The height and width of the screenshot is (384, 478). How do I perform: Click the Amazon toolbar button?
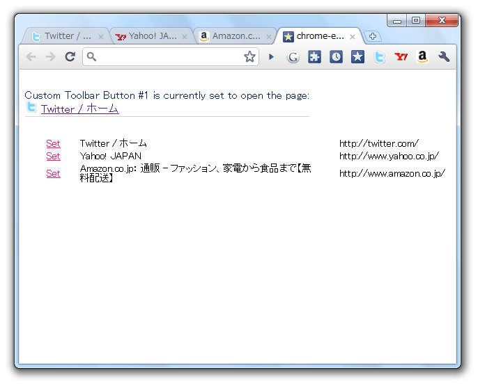(x=422, y=57)
